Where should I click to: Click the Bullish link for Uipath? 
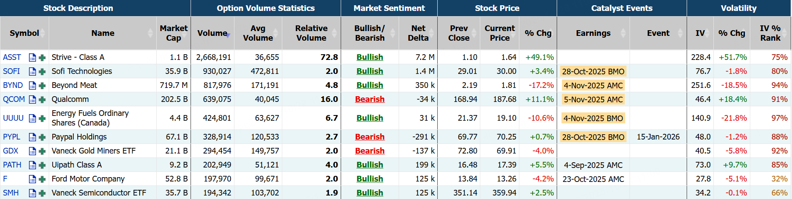(370, 165)
